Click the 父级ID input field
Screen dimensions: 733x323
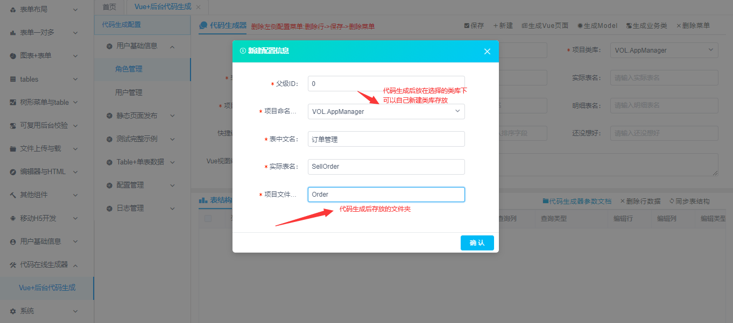click(386, 84)
